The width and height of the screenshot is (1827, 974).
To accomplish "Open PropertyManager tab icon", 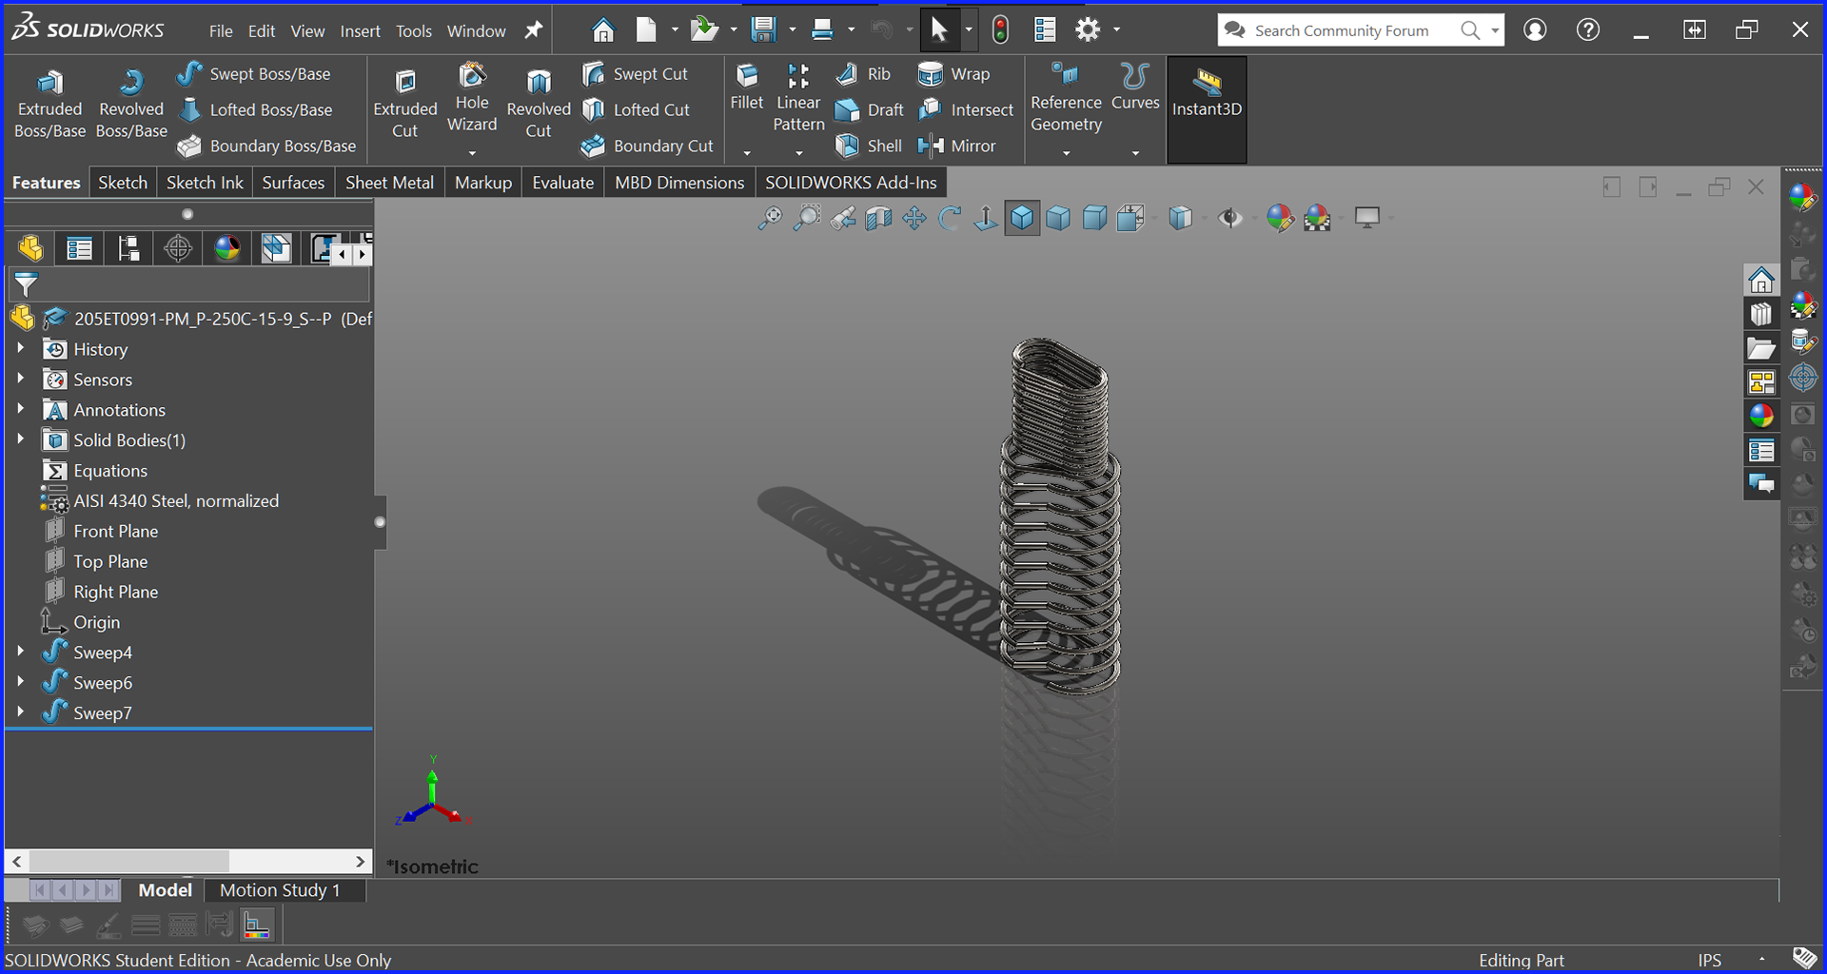I will (79, 249).
